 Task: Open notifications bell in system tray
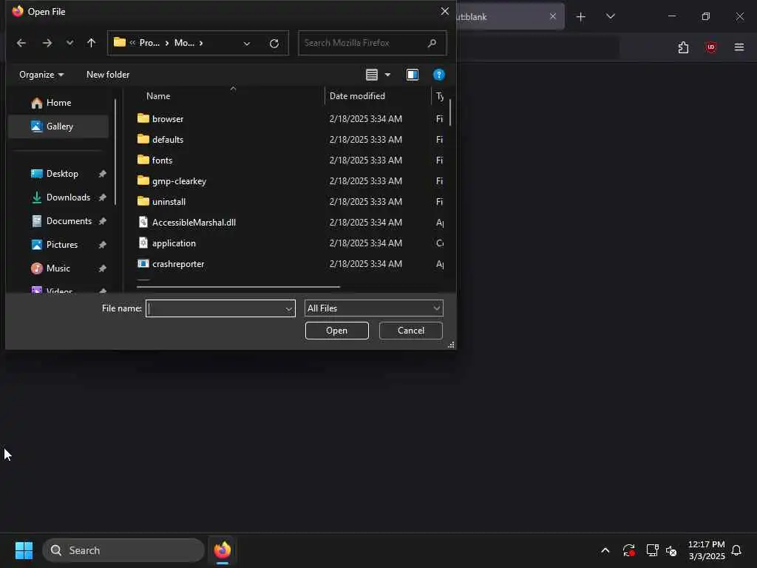(736, 550)
